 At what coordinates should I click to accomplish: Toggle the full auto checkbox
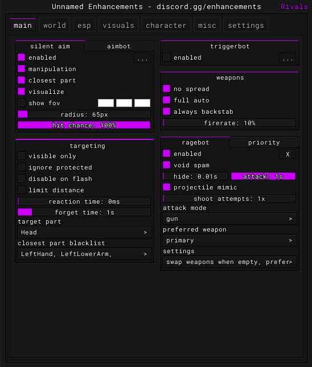tap(167, 100)
